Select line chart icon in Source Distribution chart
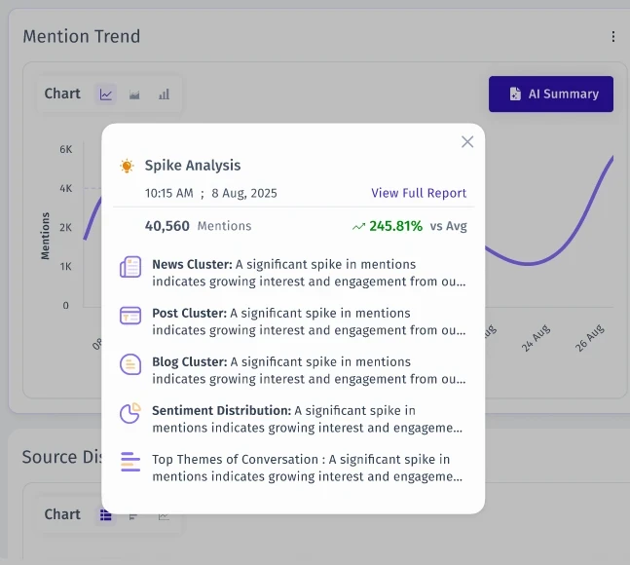630x565 pixels. [164, 516]
